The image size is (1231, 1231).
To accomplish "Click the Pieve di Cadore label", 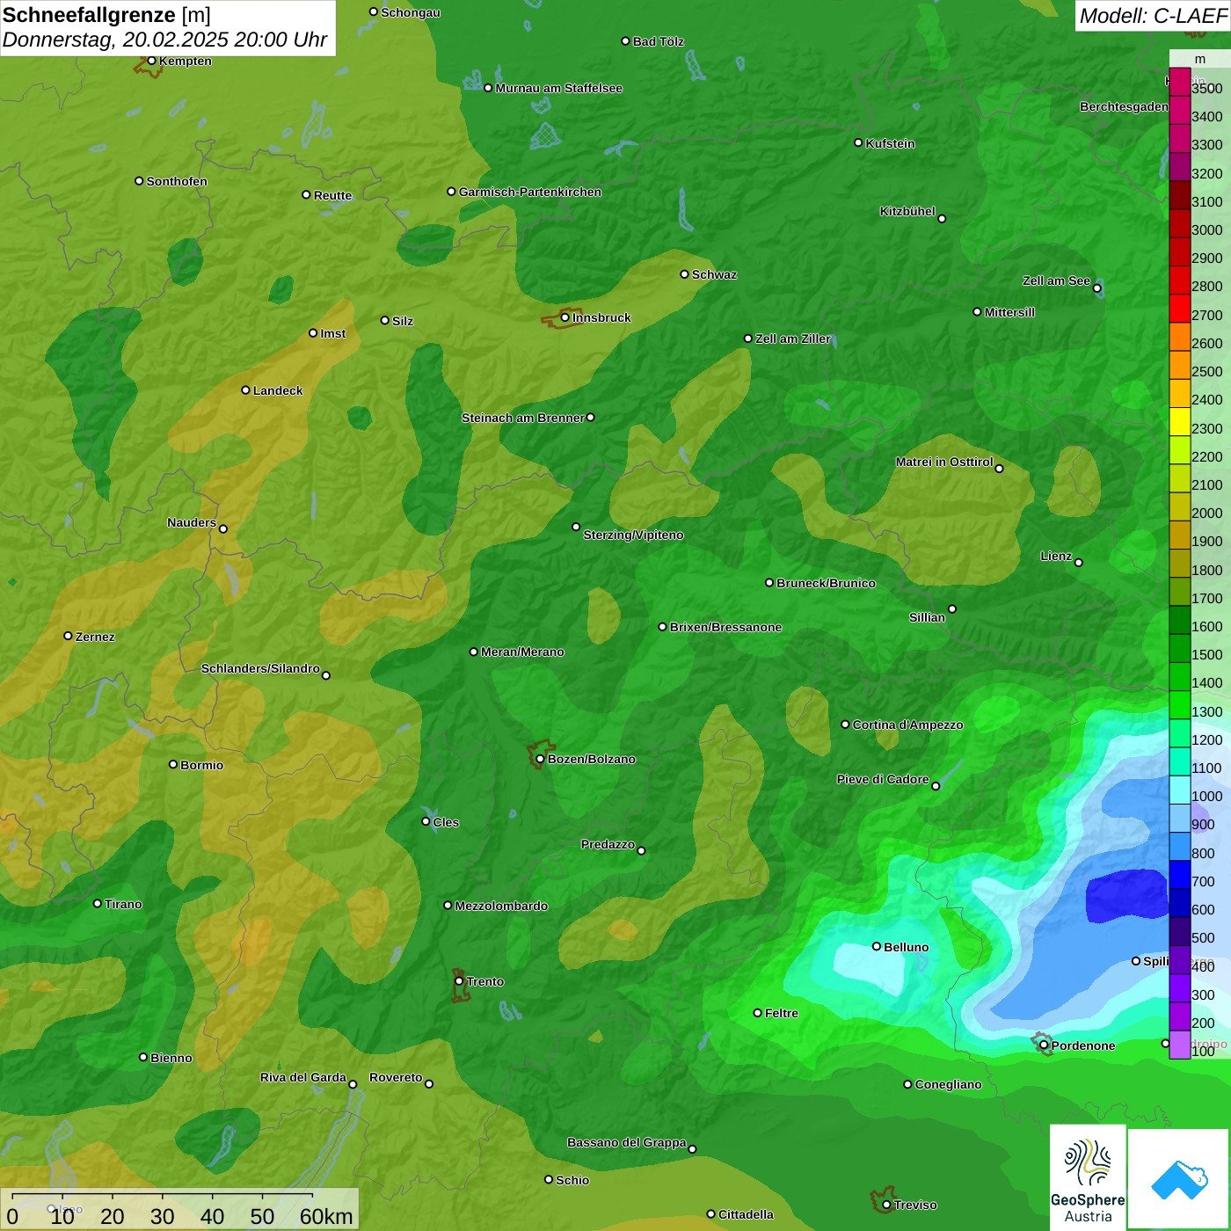I will click(883, 779).
